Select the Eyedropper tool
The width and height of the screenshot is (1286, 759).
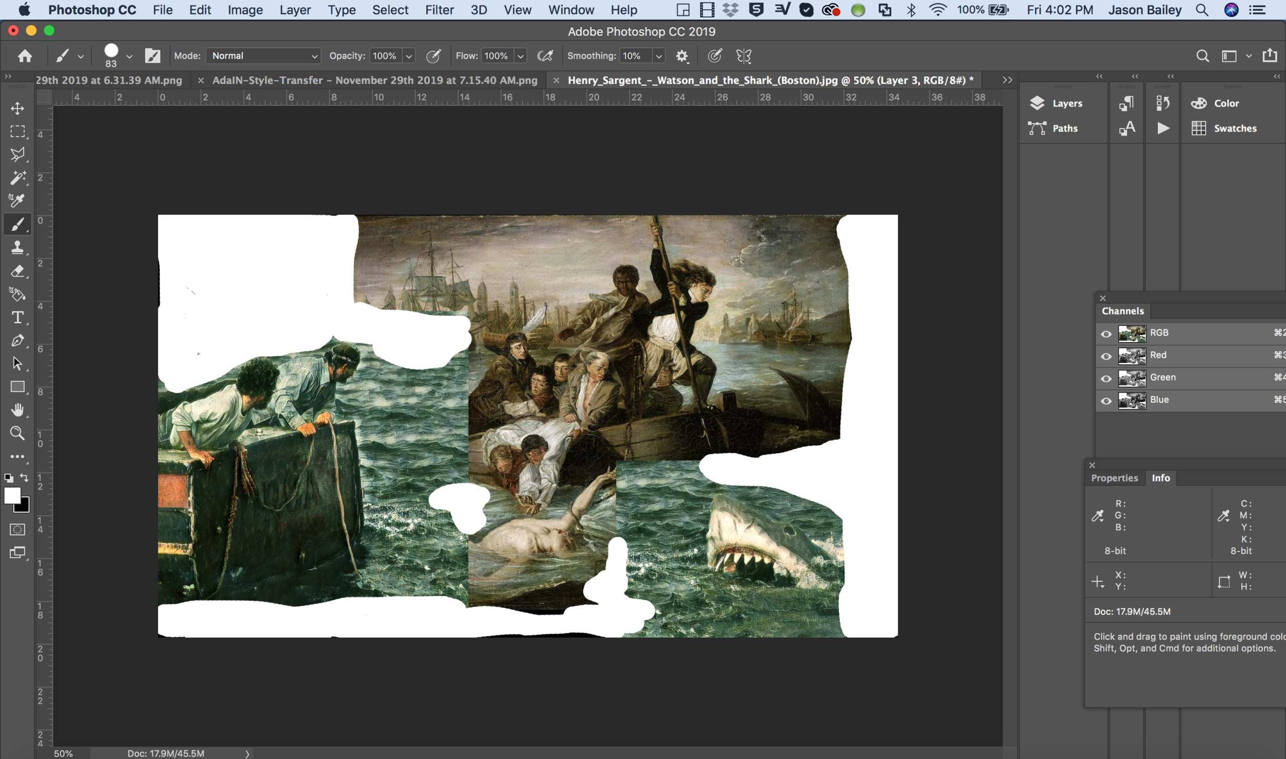[x=17, y=201]
